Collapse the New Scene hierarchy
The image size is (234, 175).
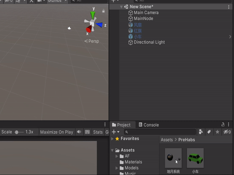[x=121, y=7]
